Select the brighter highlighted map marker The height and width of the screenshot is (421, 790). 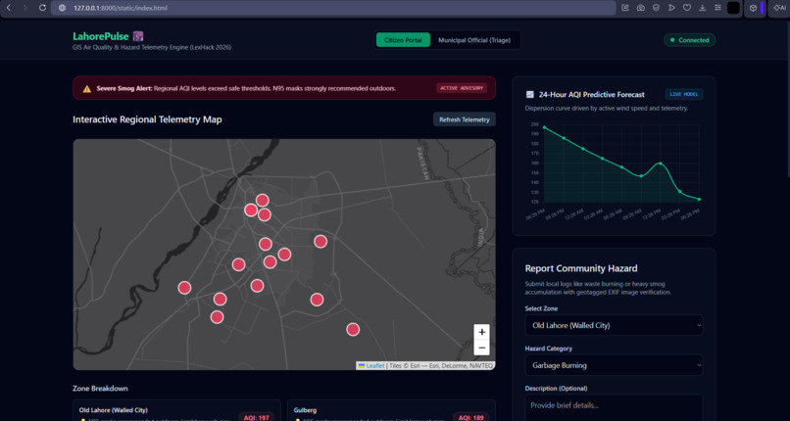tap(251, 210)
